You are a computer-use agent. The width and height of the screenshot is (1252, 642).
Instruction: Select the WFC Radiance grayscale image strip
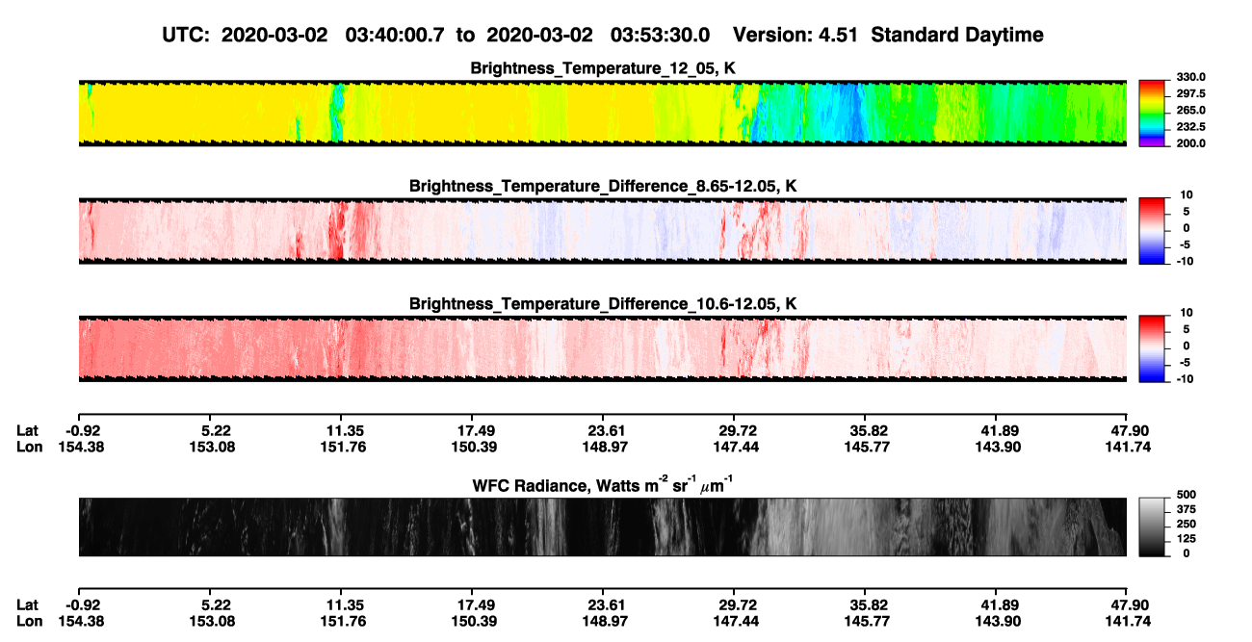tap(602, 526)
